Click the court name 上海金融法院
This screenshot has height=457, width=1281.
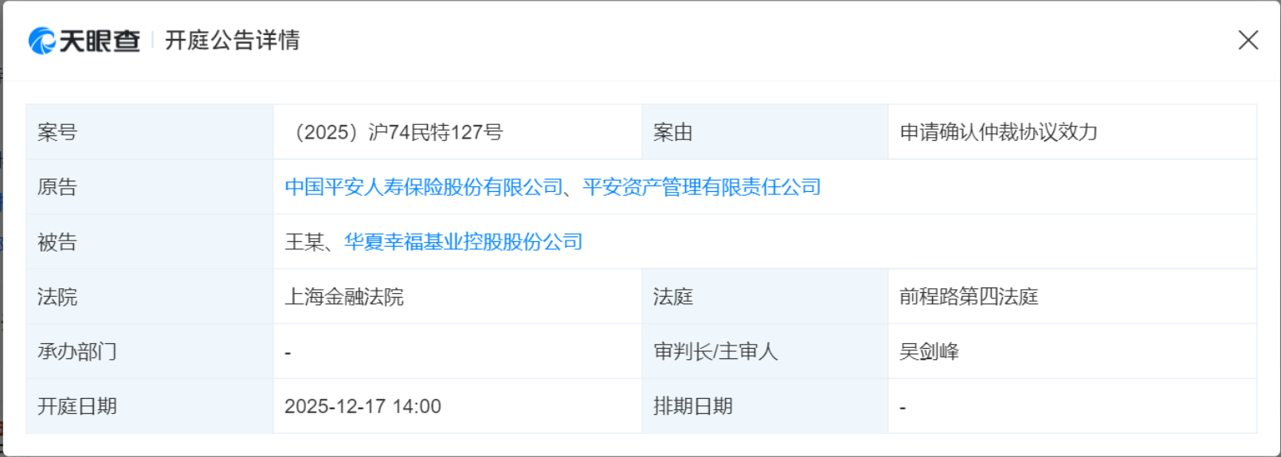(344, 297)
